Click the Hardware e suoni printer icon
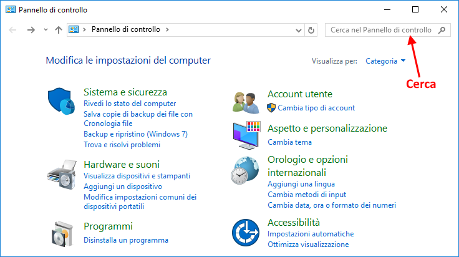Image resolution: width=459 pixels, height=257 pixels. [x=62, y=175]
